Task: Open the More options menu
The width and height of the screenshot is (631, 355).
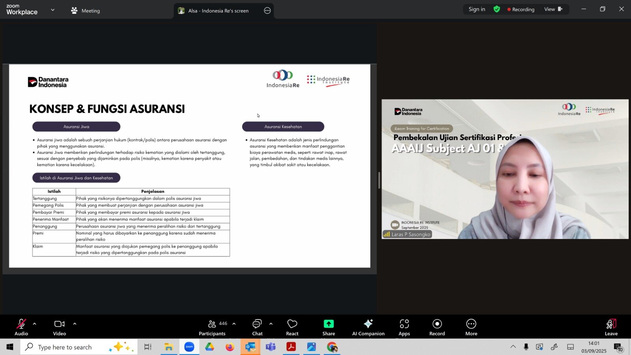Action: coord(471,327)
